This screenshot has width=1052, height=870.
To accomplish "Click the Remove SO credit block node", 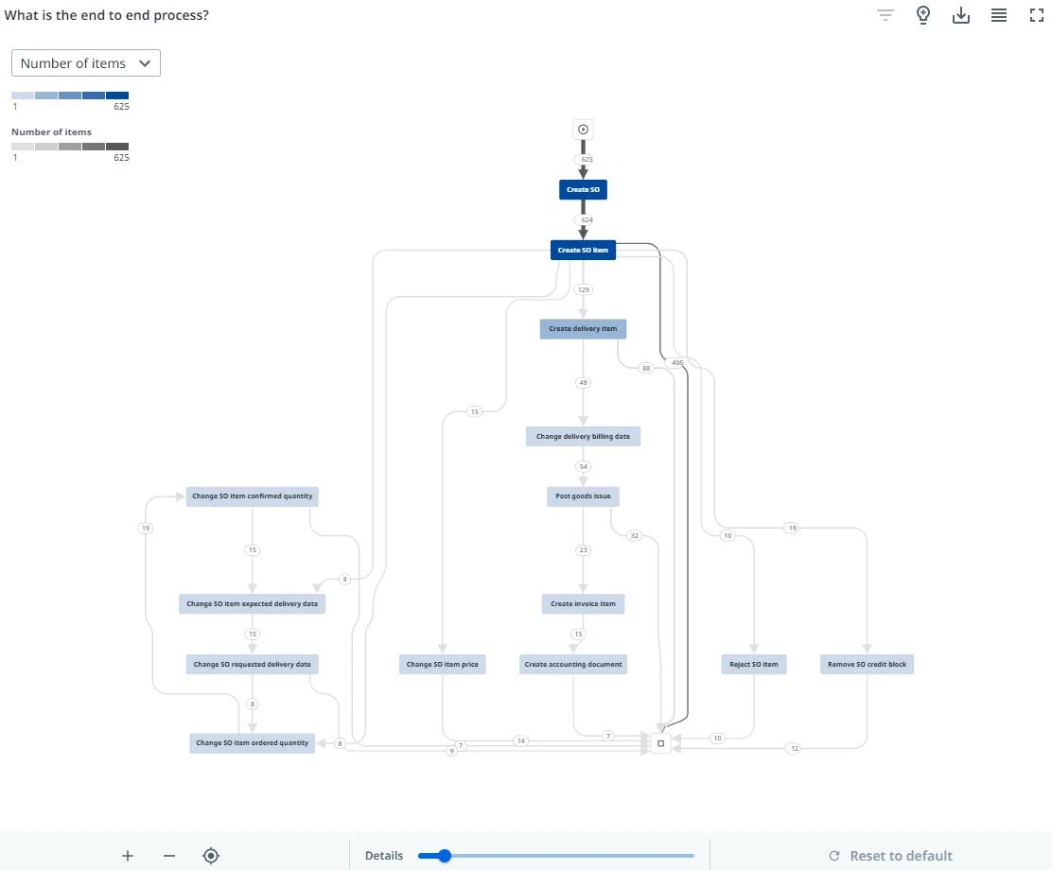I will (867, 664).
